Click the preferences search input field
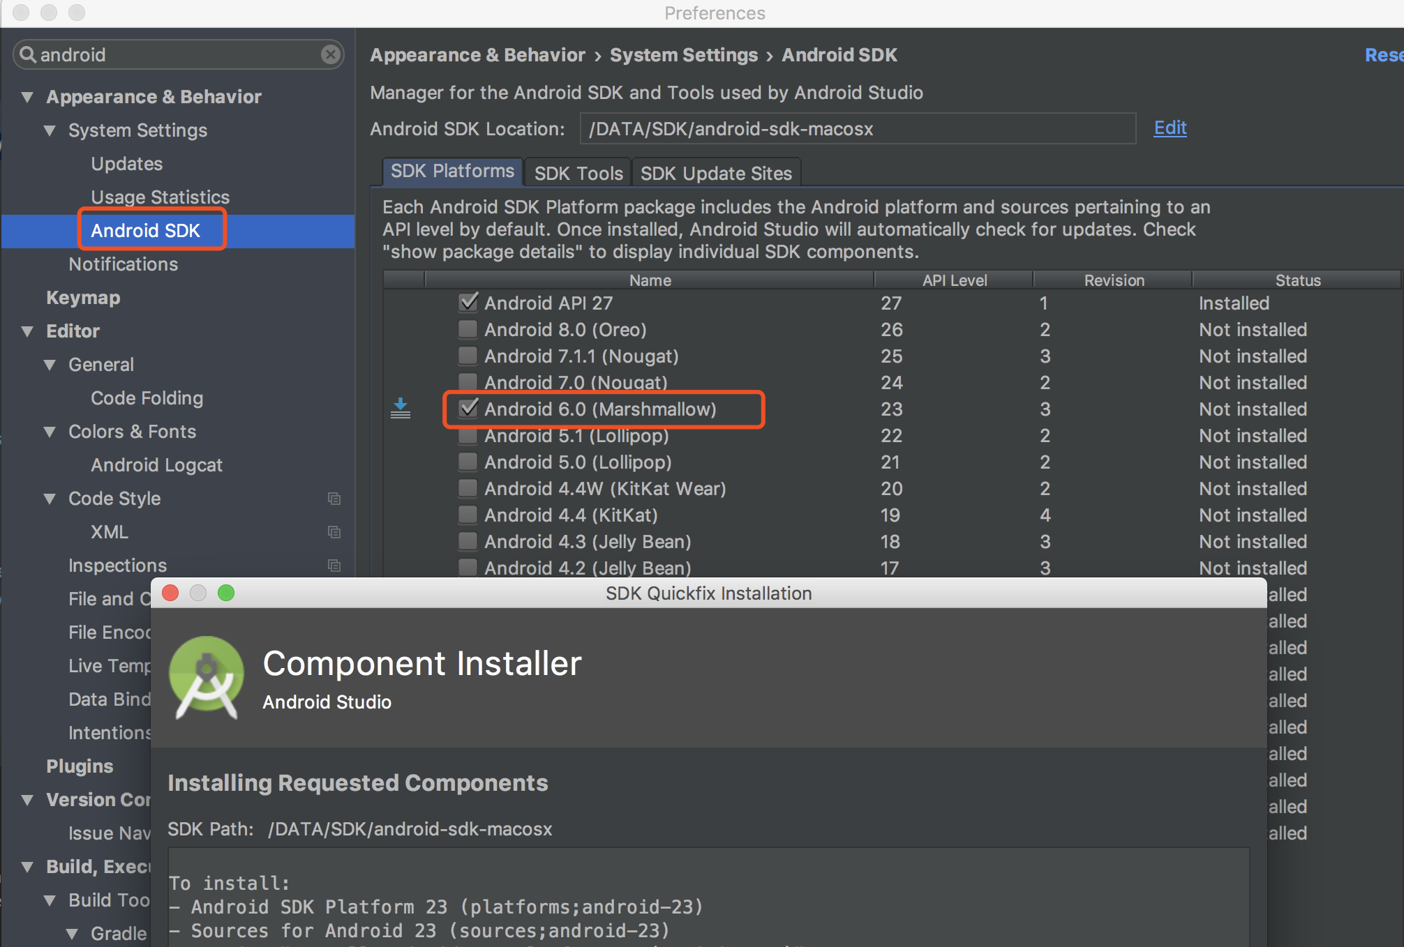Image resolution: width=1404 pixels, height=947 pixels. point(178,54)
